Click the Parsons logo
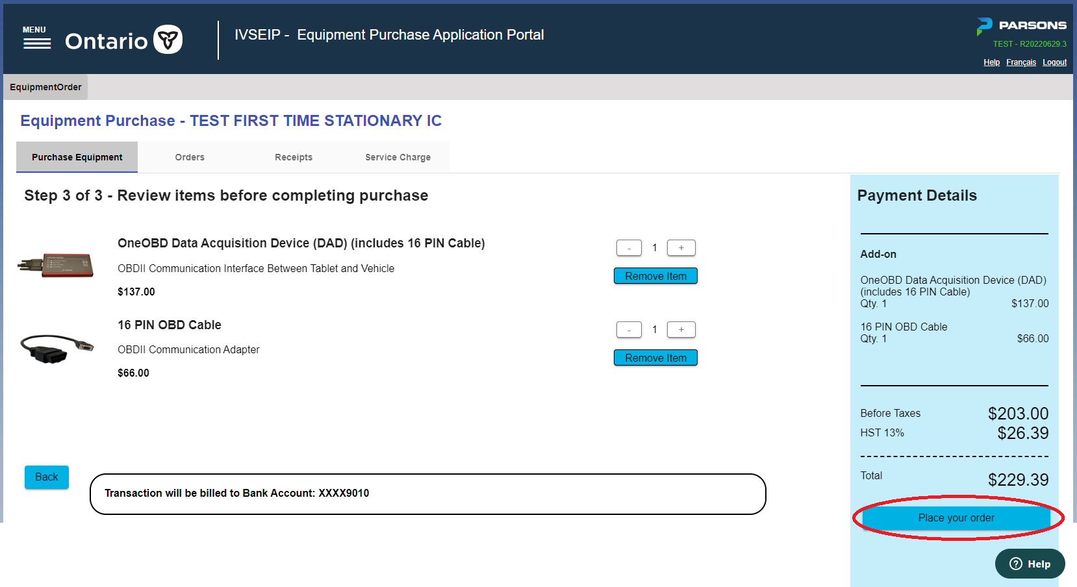1077x587 pixels. [1021, 26]
